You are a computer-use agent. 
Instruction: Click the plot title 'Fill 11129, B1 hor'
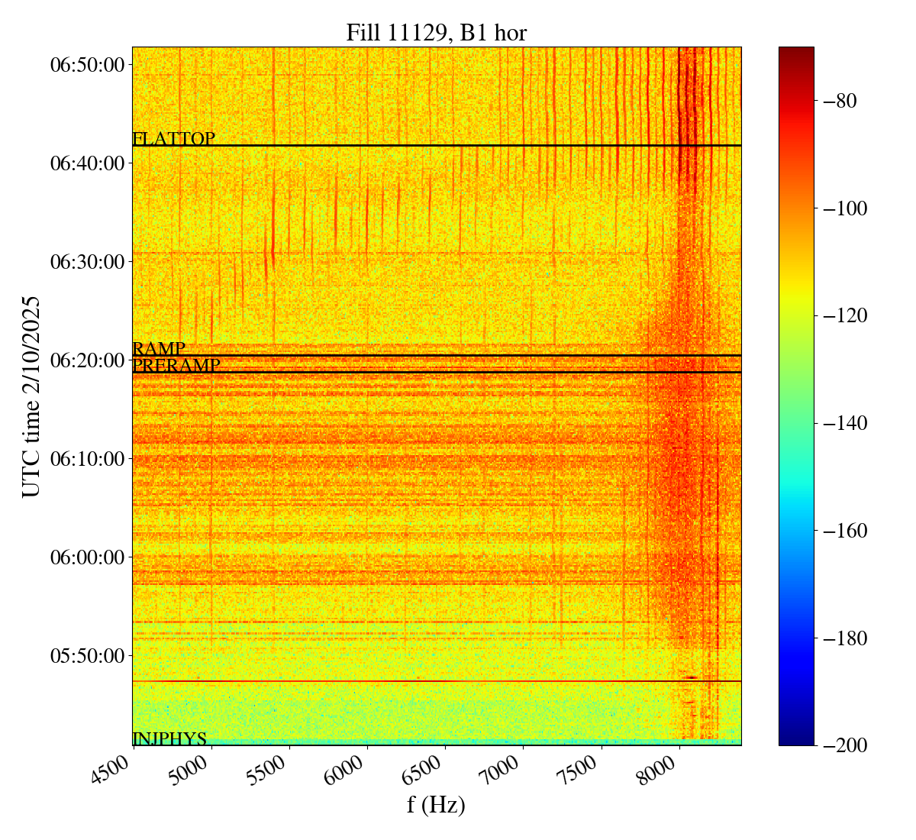(x=436, y=33)
